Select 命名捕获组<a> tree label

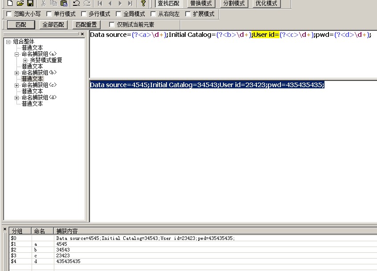point(39,54)
